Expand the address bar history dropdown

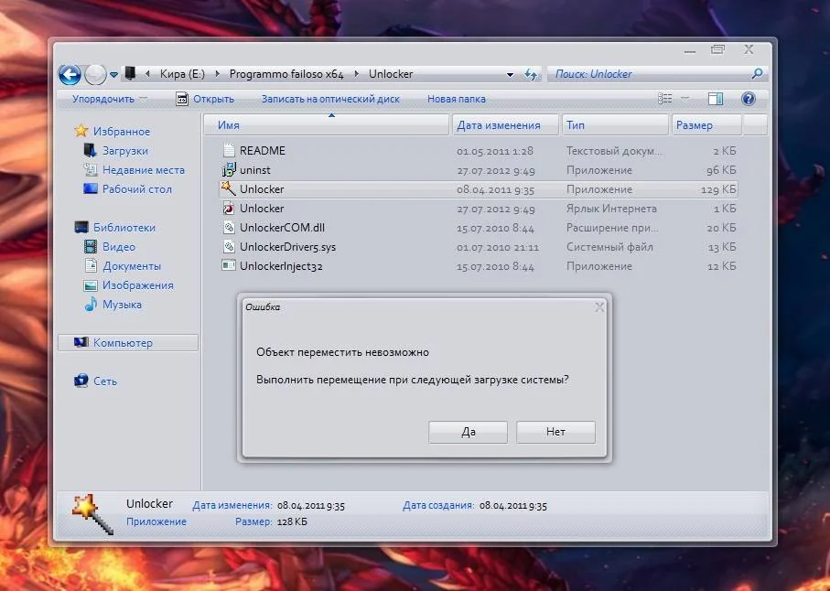(510, 74)
